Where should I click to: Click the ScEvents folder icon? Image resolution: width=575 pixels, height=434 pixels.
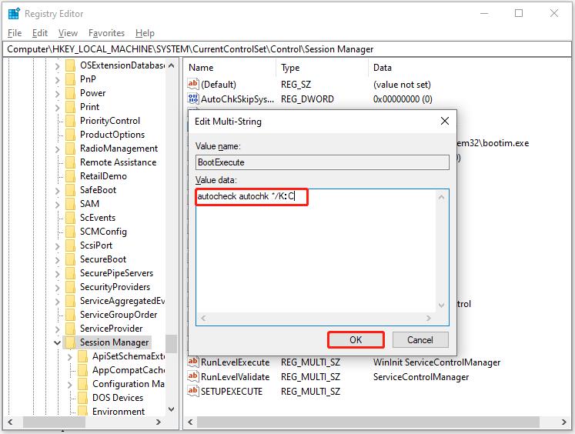[x=70, y=218]
